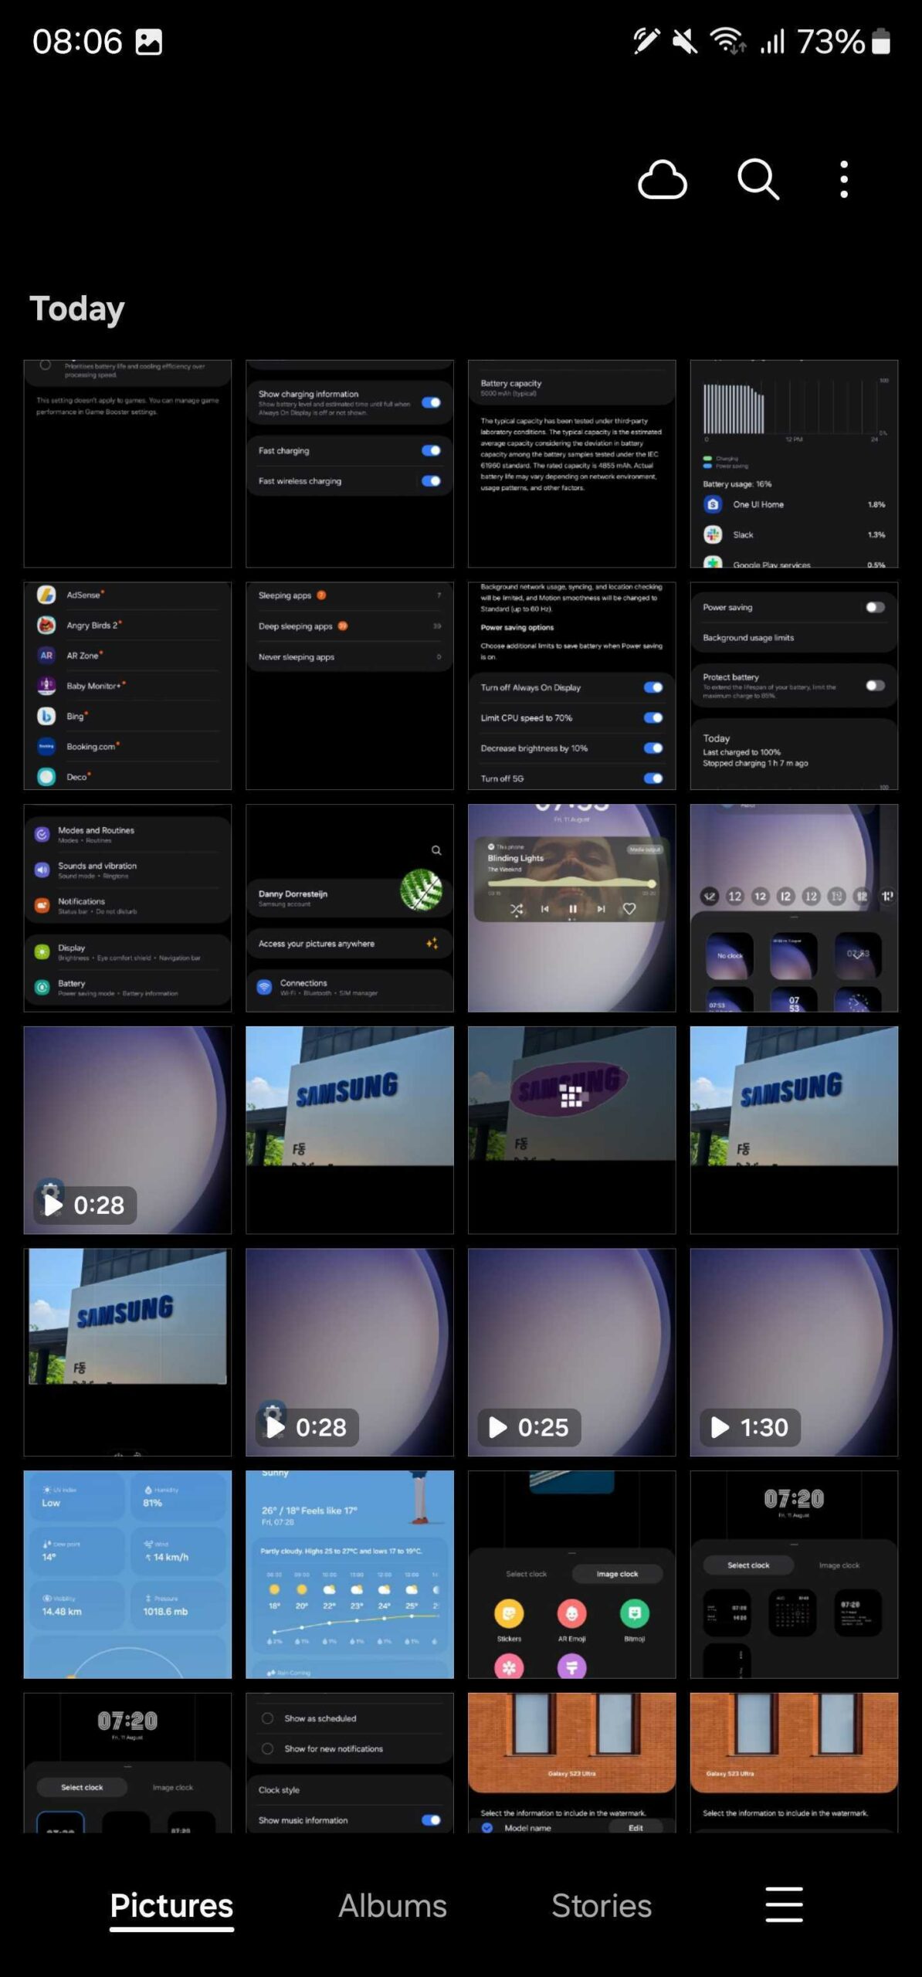922x1977 pixels.
Task: Open the Danny Dorresteijn Samsung account screenshot
Action: (349, 907)
